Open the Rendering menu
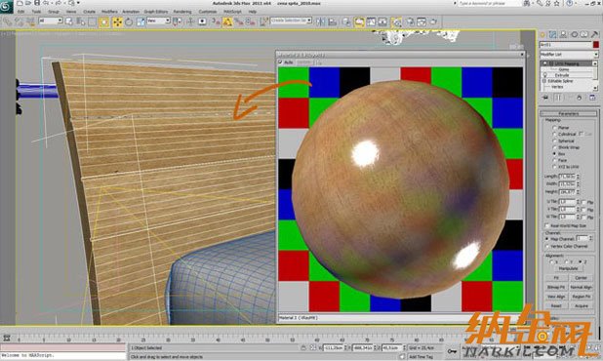The width and height of the screenshot is (603, 361). click(182, 12)
